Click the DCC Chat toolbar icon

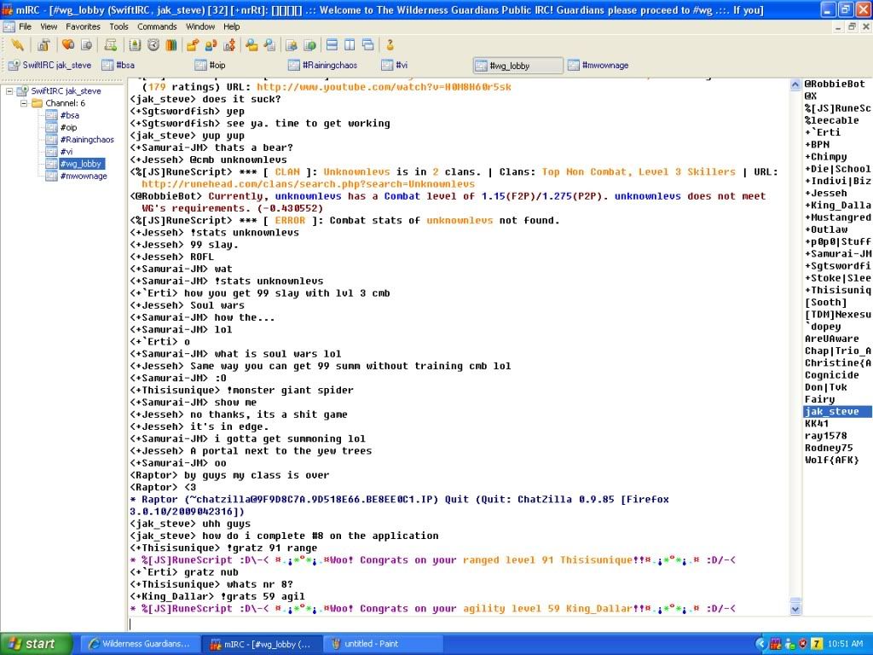pyautogui.click(x=211, y=45)
